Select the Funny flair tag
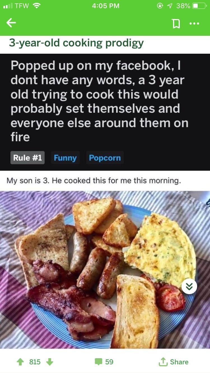 coord(65,158)
